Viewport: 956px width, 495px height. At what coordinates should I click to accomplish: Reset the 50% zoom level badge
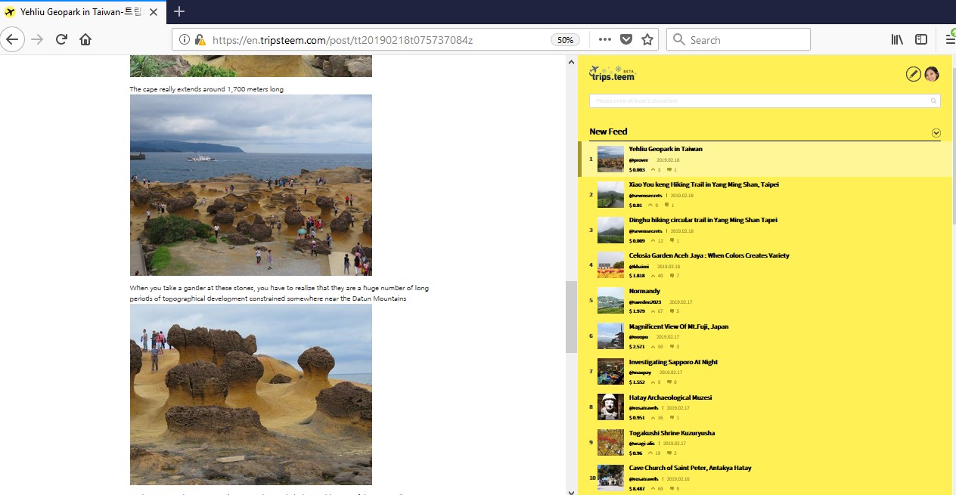(x=565, y=40)
